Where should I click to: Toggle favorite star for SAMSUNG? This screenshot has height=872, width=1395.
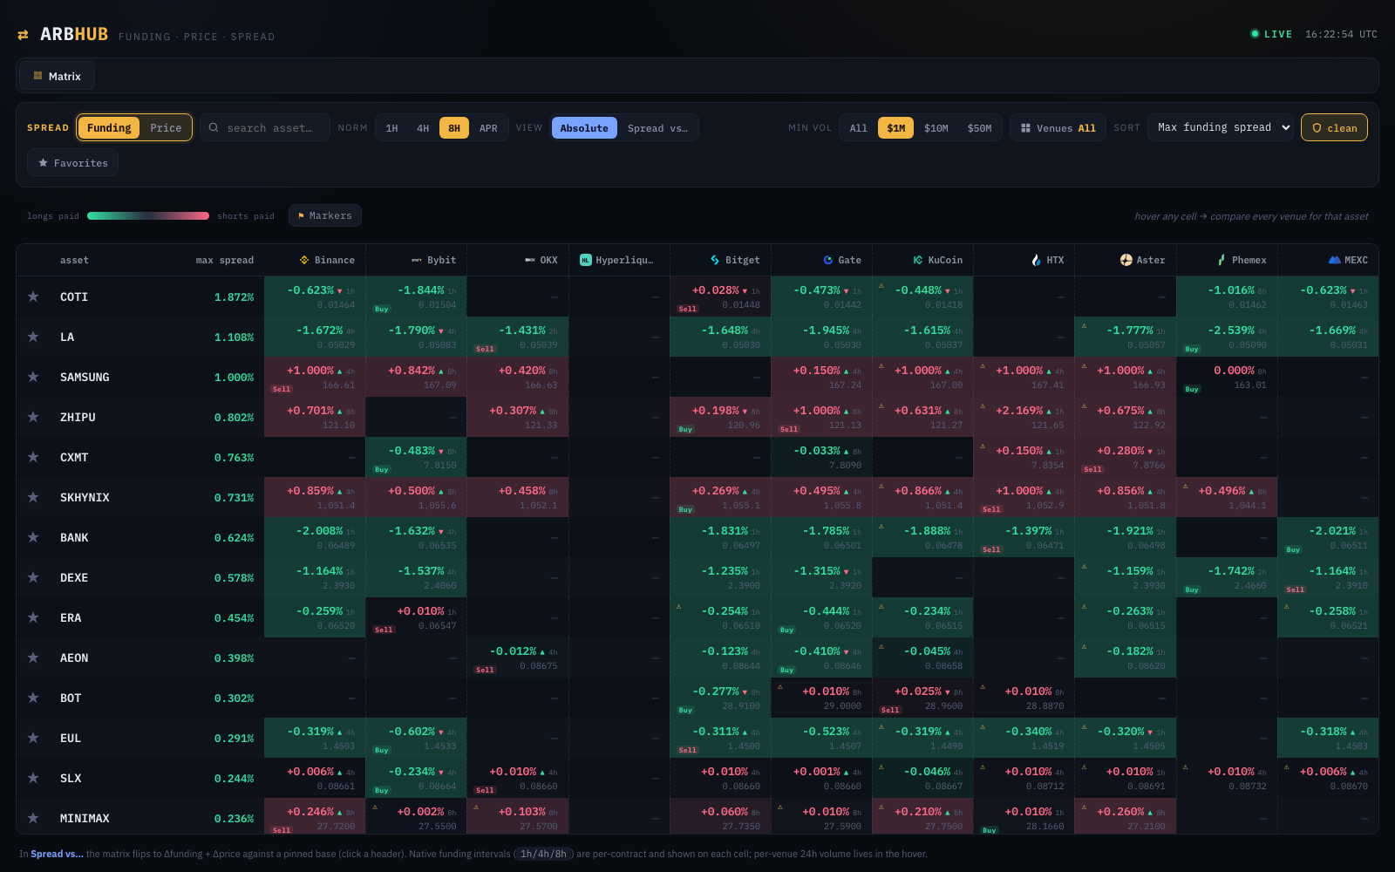(x=33, y=377)
